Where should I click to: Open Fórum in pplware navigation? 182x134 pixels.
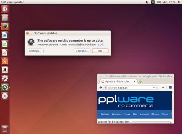(x=165, y=114)
